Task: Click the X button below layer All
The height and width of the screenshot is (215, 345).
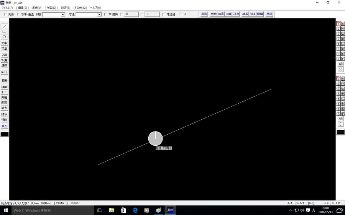Action: [x=340, y=70]
